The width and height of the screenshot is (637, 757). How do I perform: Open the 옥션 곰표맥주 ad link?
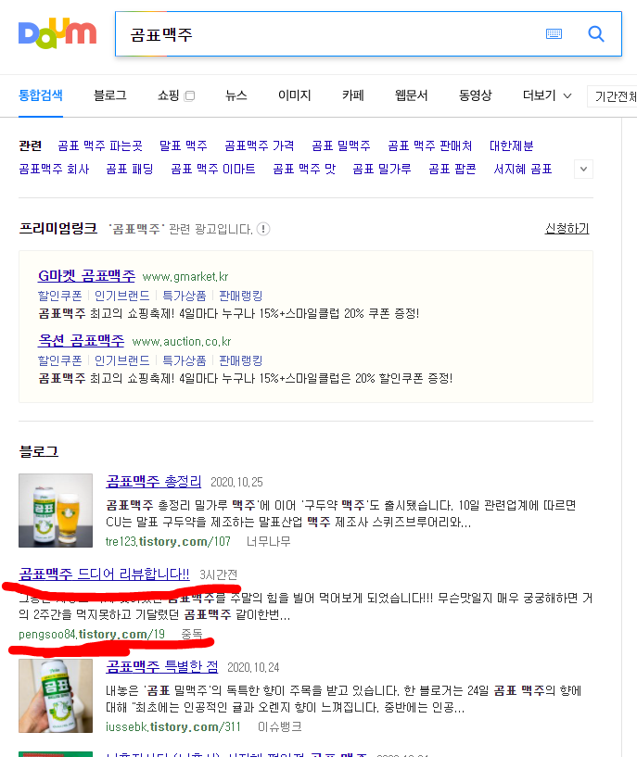coord(82,340)
